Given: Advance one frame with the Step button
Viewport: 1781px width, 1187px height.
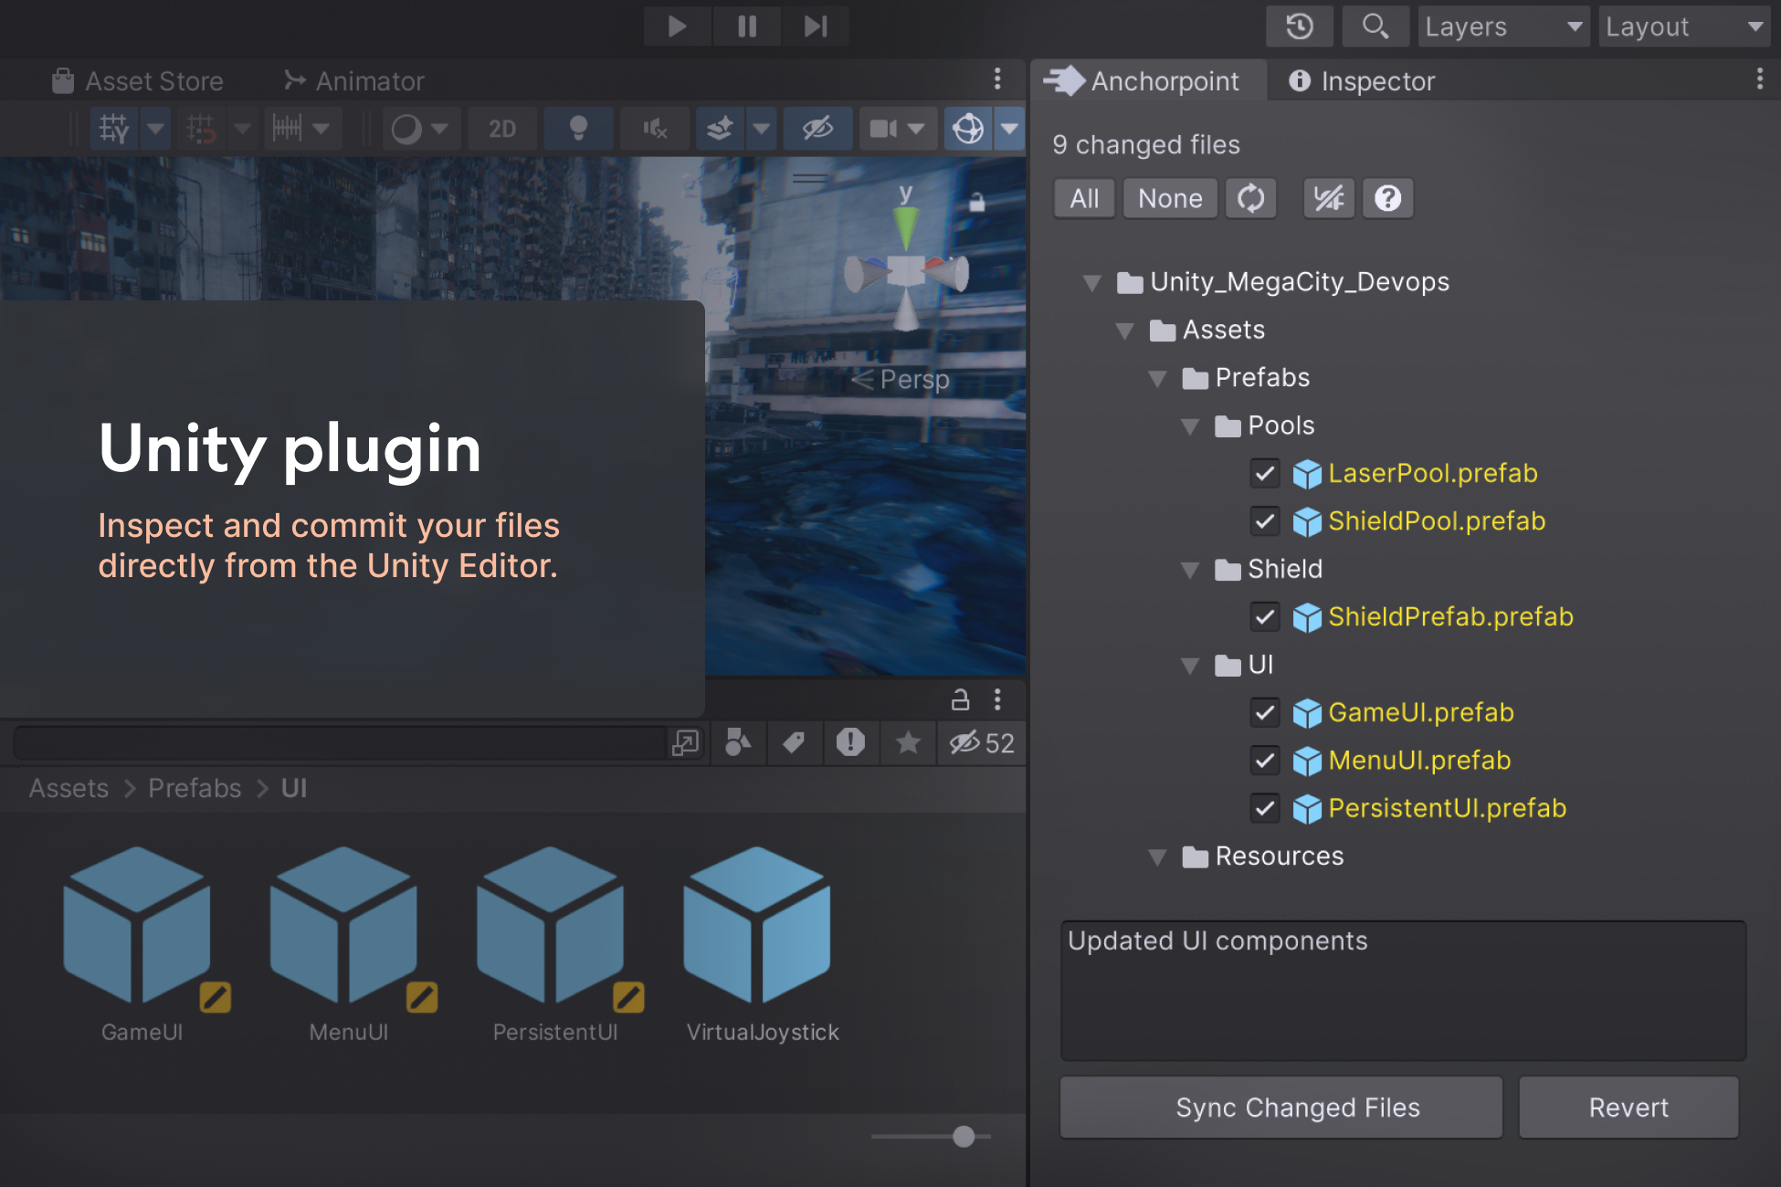Looking at the screenshot, I should pyautogui.click(x=816, y=26).
